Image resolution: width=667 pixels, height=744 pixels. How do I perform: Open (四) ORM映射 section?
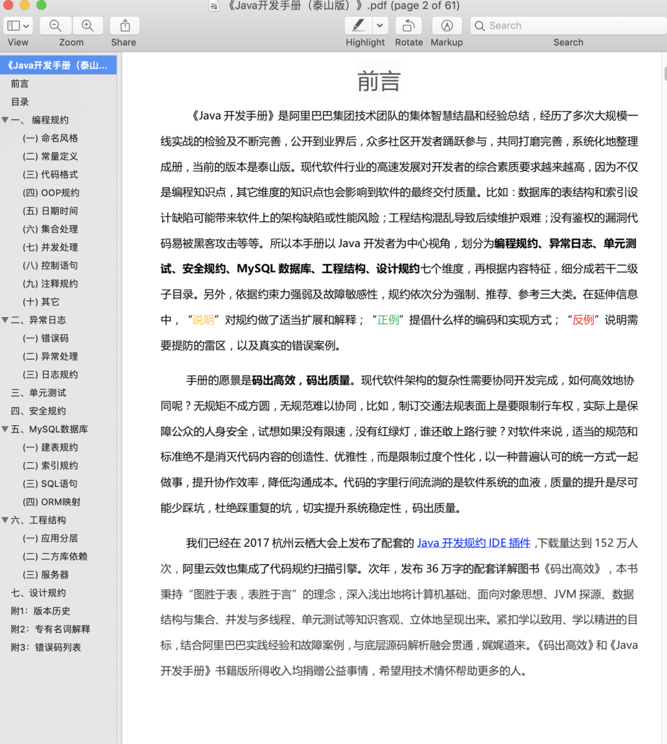coord(52,502)
